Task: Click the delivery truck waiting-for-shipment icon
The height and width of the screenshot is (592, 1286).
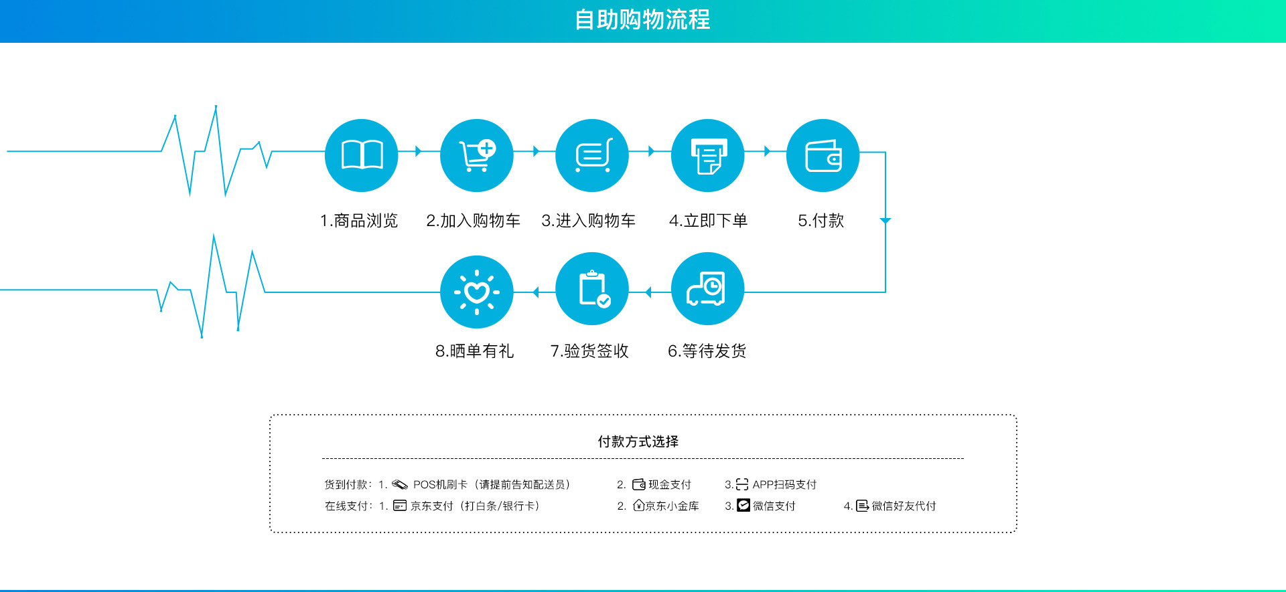Action: 708,289
